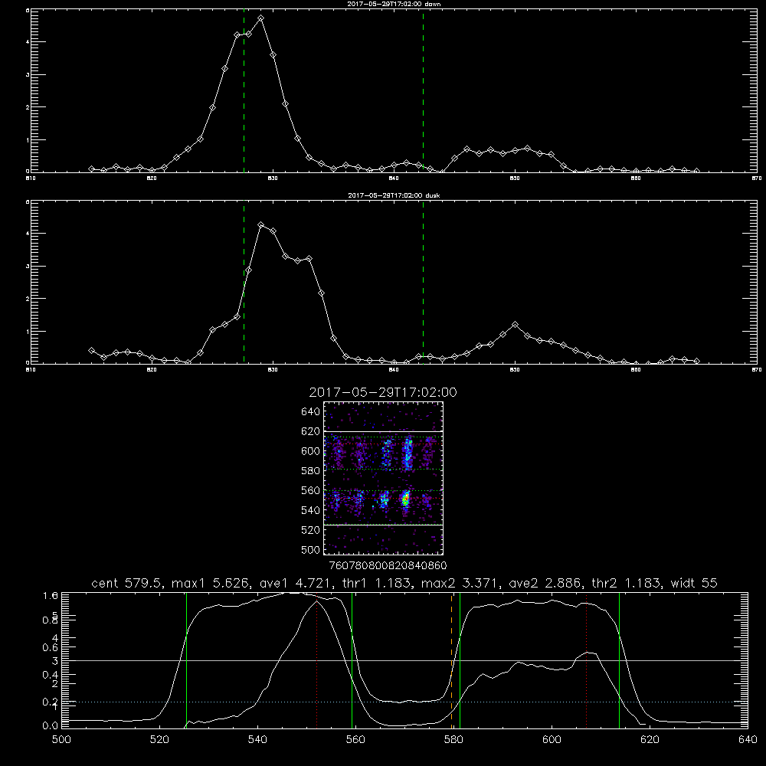Click bottom plot y-axis label 0.0
Viewport: 766px width, 766px height.
coord(51,725)
